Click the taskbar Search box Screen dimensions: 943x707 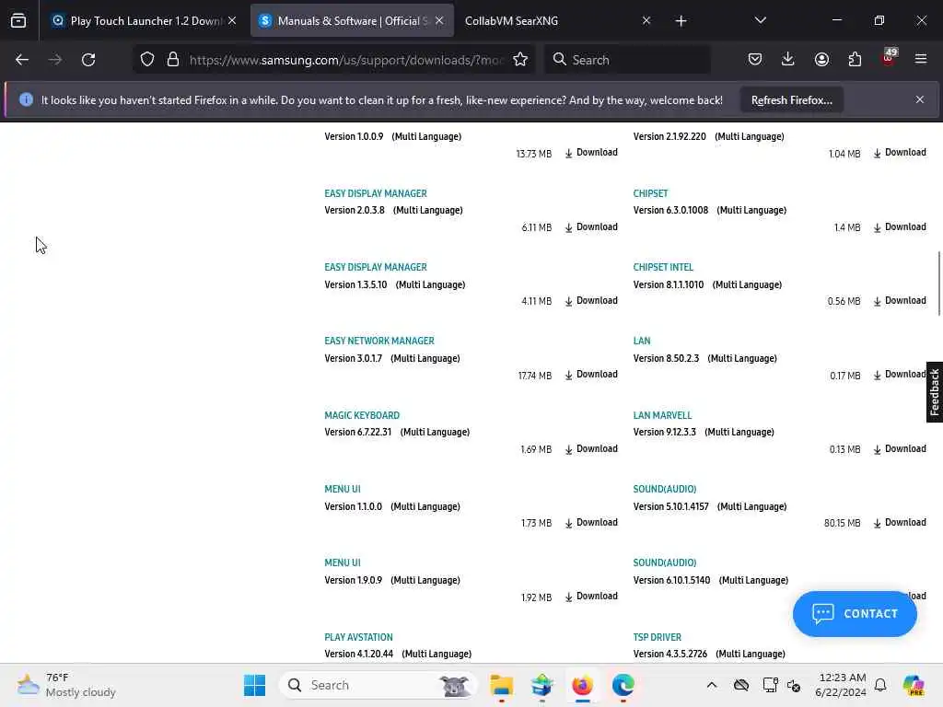[377, 685]
